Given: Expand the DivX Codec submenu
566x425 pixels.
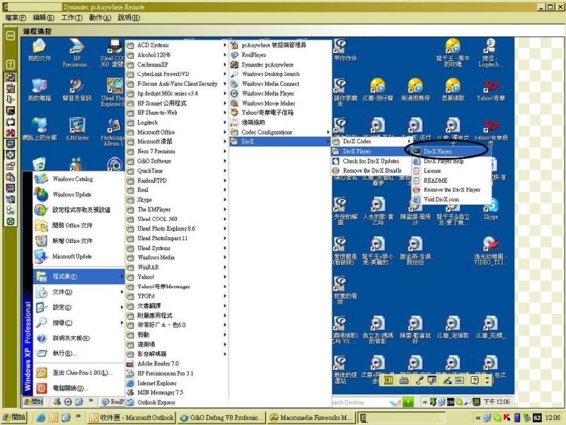Looking at the screenshot, I should point(371,141).
